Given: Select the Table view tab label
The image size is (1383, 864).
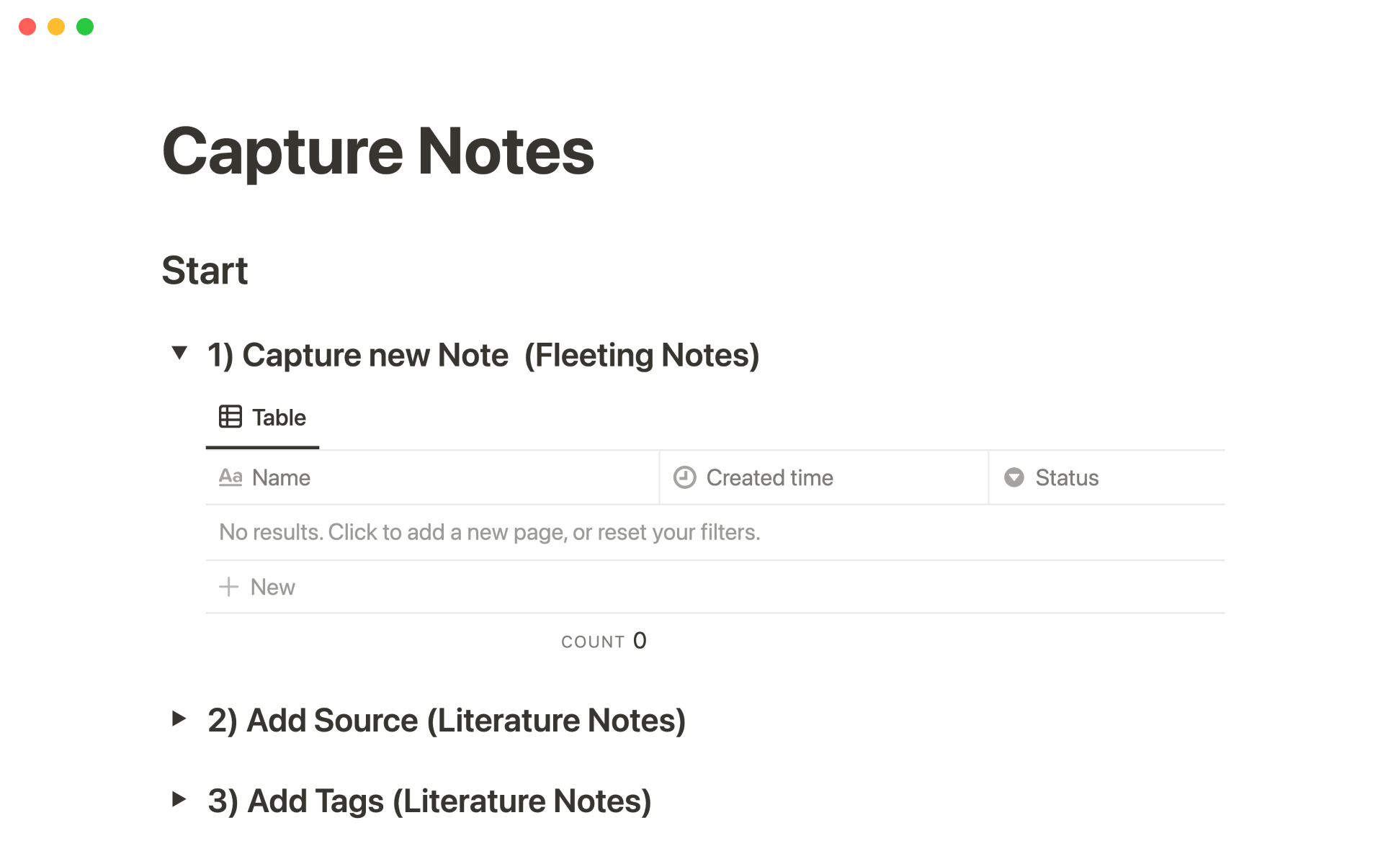Looking at the screenshot, I should 279,418.
